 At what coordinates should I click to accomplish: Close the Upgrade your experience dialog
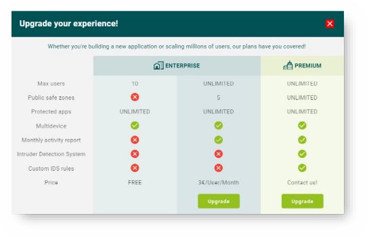pyautogui.click(x=330, y=24)
